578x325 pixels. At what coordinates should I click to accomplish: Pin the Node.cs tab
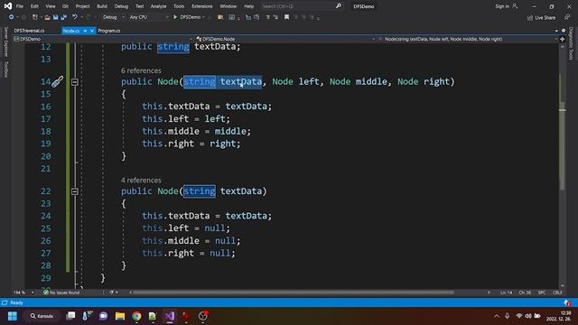point(85,31)
